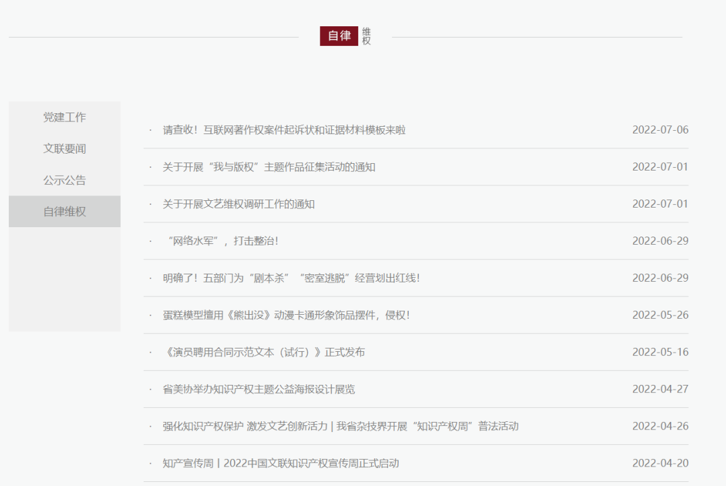Click the 2022-07-06 date entry
This screenshot has height=486, width=726.
pos(660,130)
